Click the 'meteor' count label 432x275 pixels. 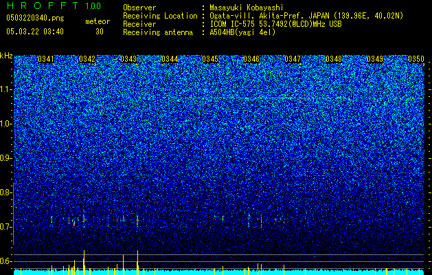pyautogui.click(x=98, y=21)
